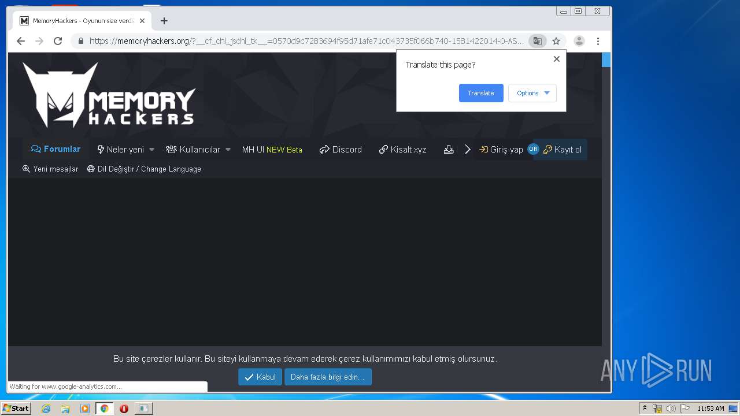Open the translate icon in address bar

[x=538, y=41]
